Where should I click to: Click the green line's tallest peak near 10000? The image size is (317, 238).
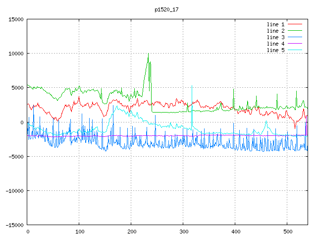tap(148, 54)
